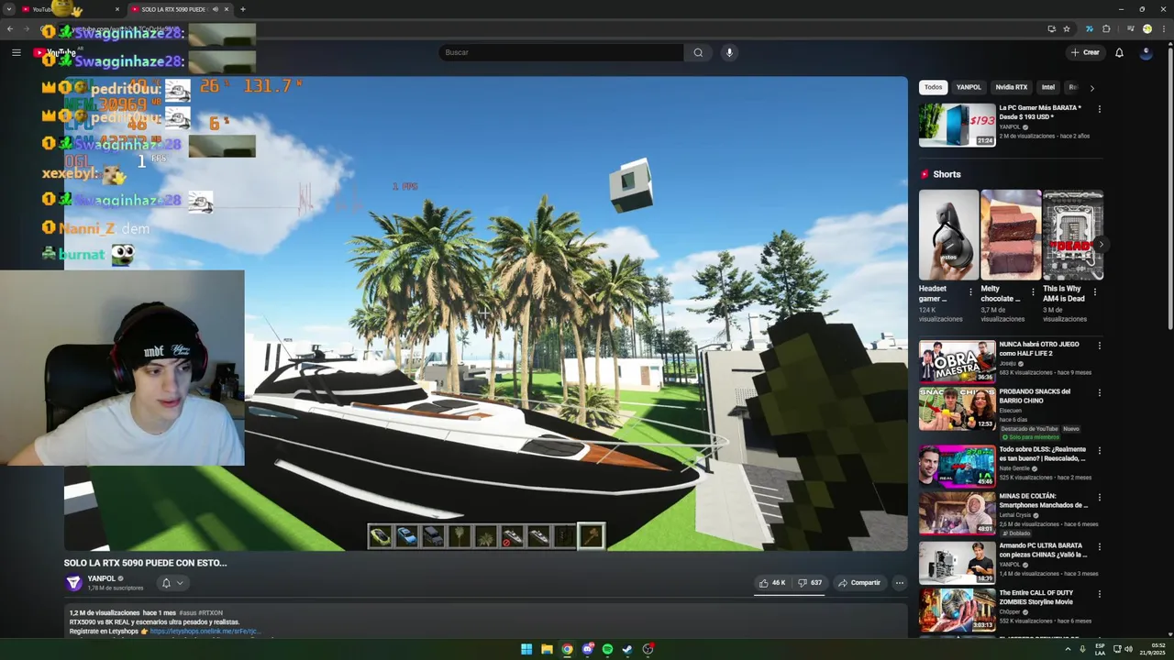Open the letyshops link in description
Viewport: 1174px width, 660px height.
(205, 632)
